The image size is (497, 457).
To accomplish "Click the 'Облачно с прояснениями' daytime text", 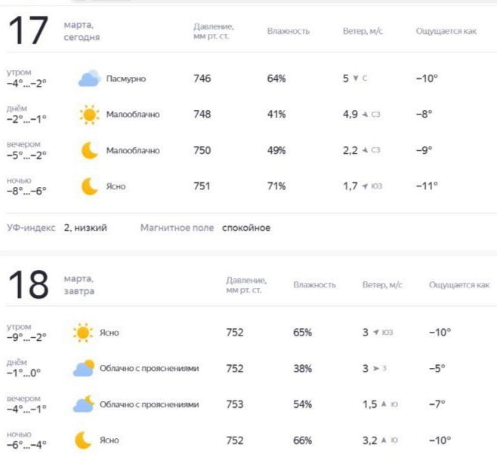I will point(149,369).
